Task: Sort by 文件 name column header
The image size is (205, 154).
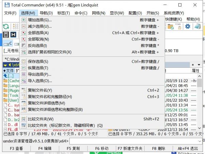Action: pyautogui.click(x=9, y=71)
